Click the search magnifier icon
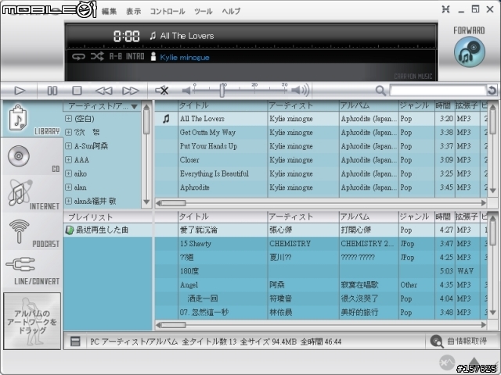Viewport: 501px width, 375px height. (380, 91)
